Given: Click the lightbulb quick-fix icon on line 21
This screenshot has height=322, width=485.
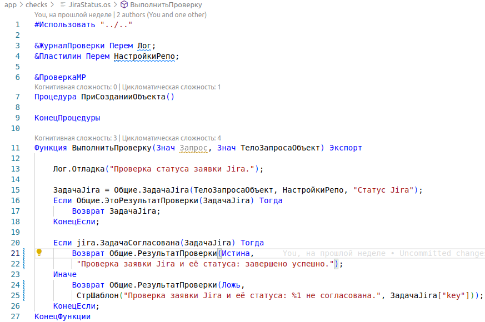Looking at the screenshot, I should 39,253.
